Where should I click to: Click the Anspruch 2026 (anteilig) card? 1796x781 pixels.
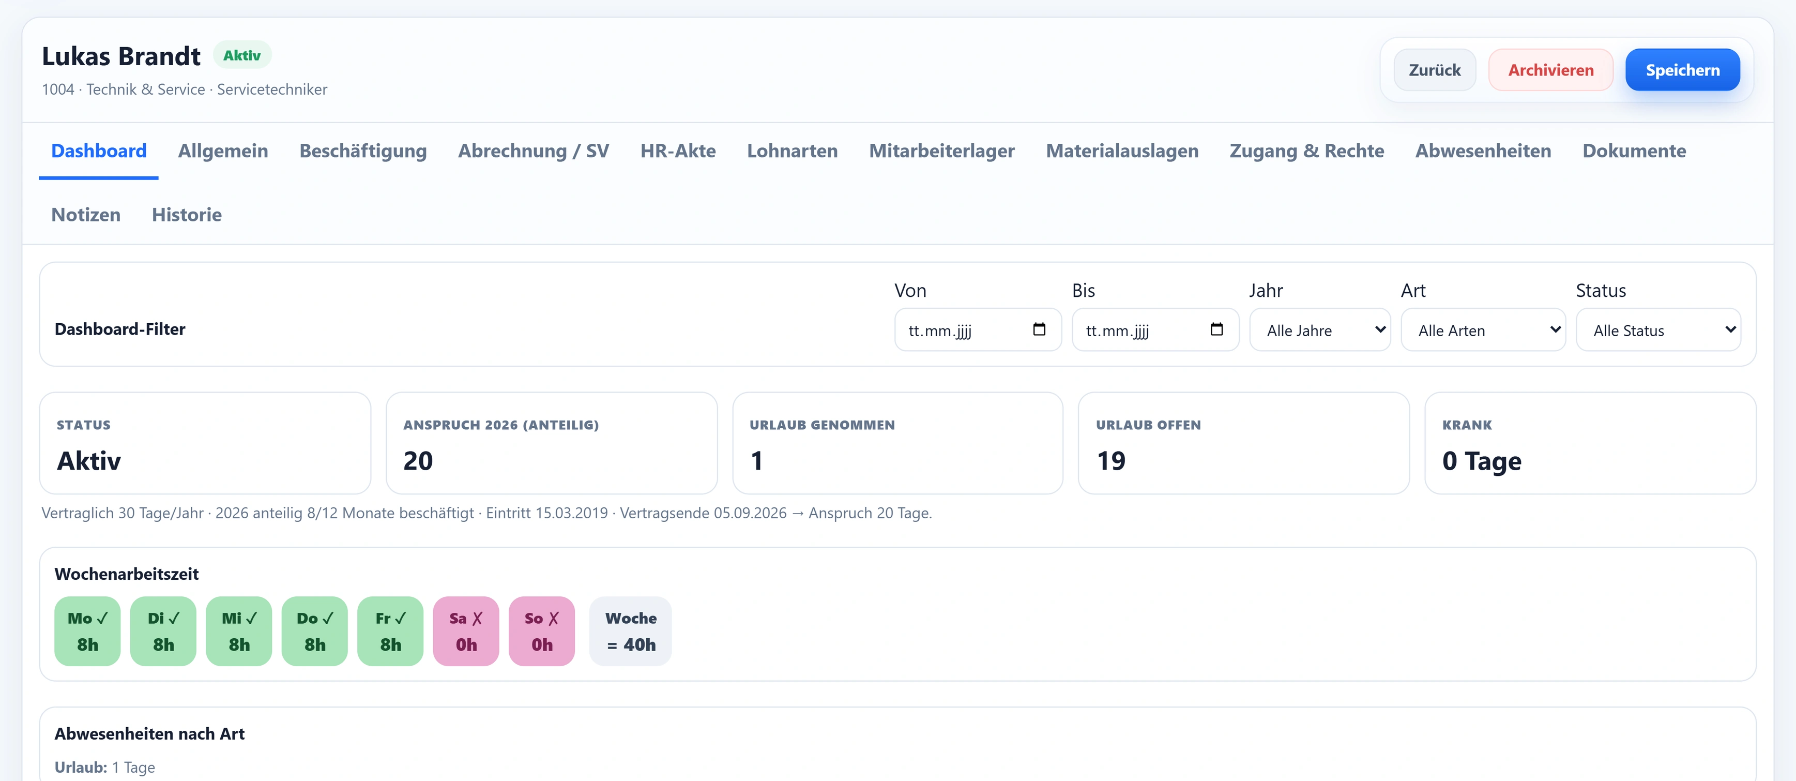click(552, 443)
